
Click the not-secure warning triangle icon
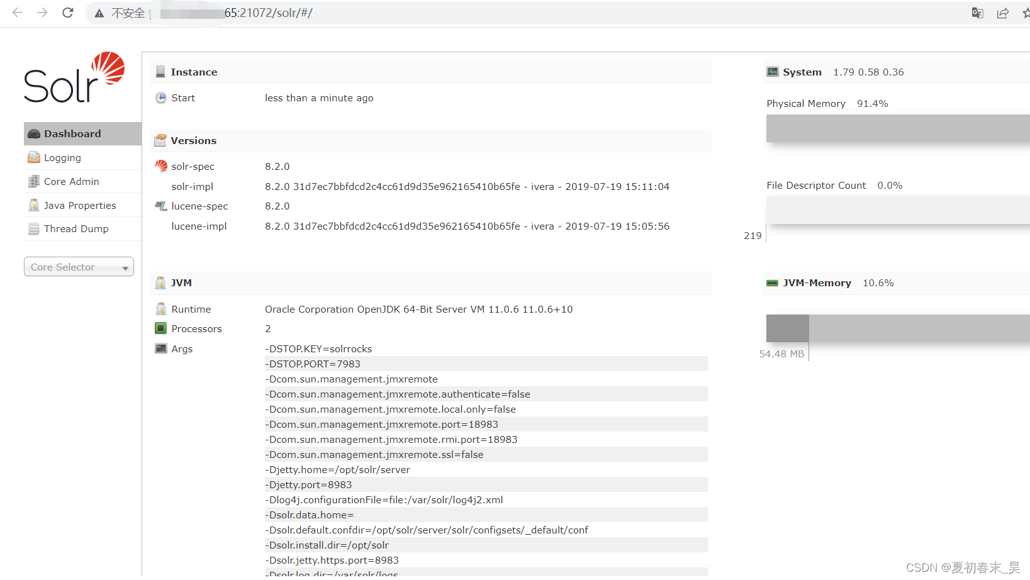click(x=99, y=13)
